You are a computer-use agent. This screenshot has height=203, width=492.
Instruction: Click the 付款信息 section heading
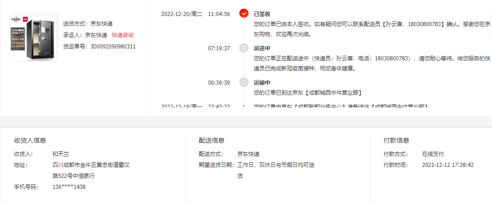coord(396,140)
